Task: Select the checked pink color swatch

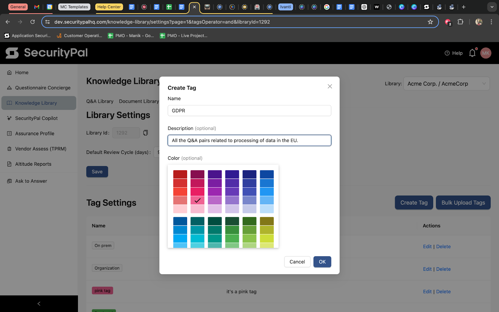Action: pos(197,200)
